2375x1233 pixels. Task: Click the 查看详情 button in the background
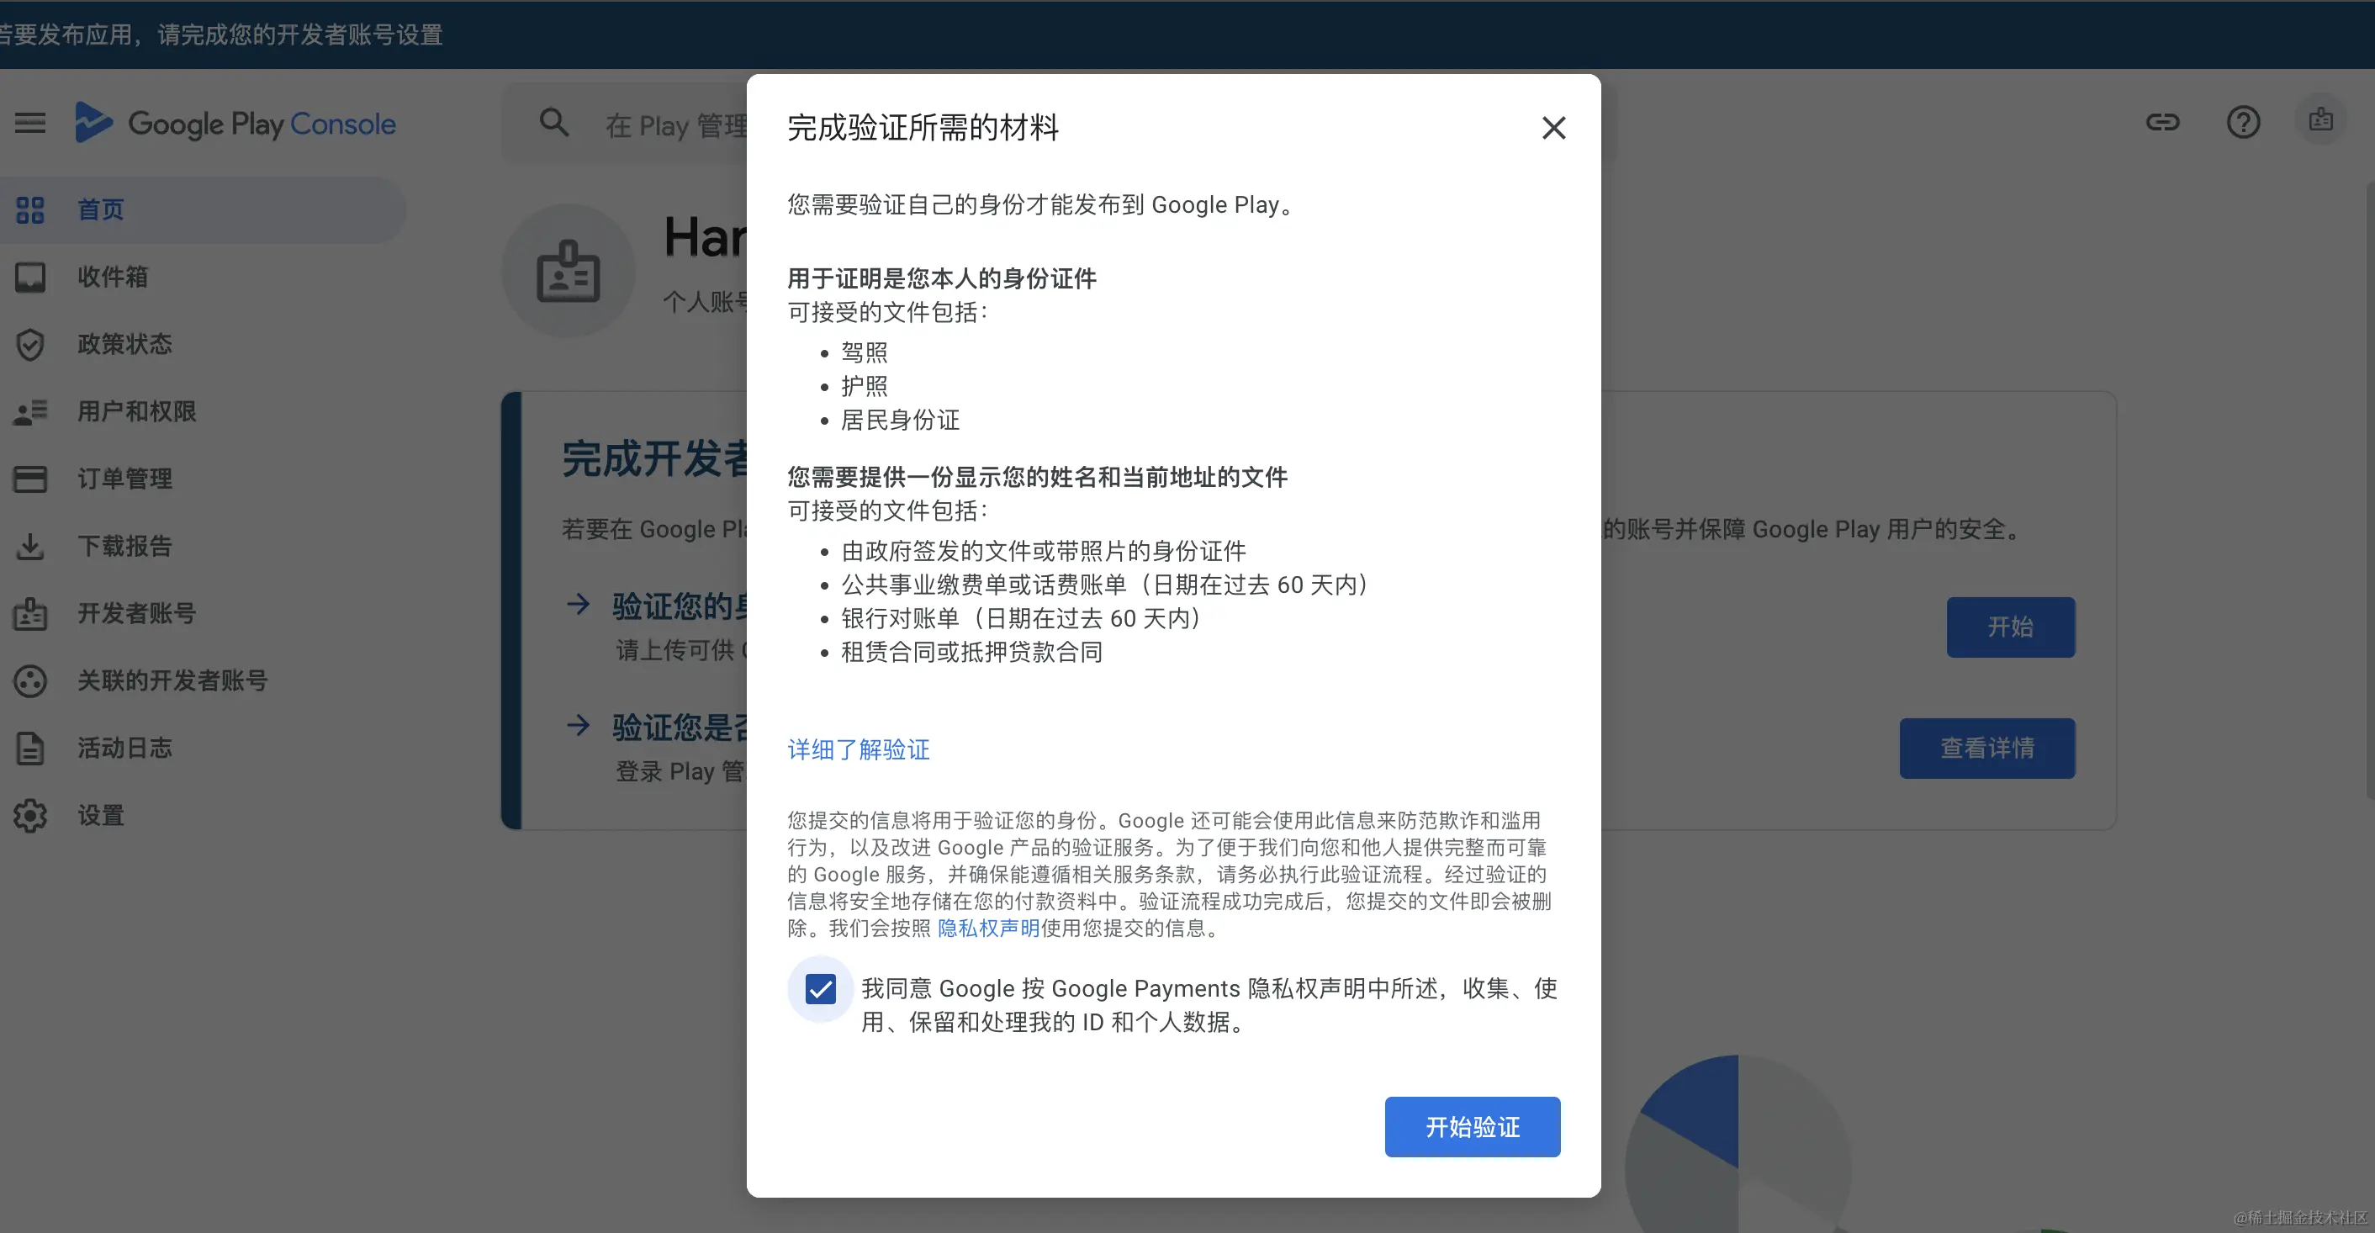pos(1986,748)
